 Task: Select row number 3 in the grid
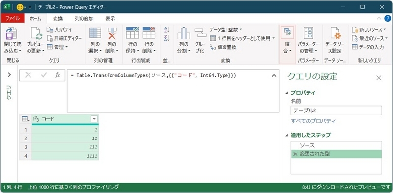pos(26,147)
